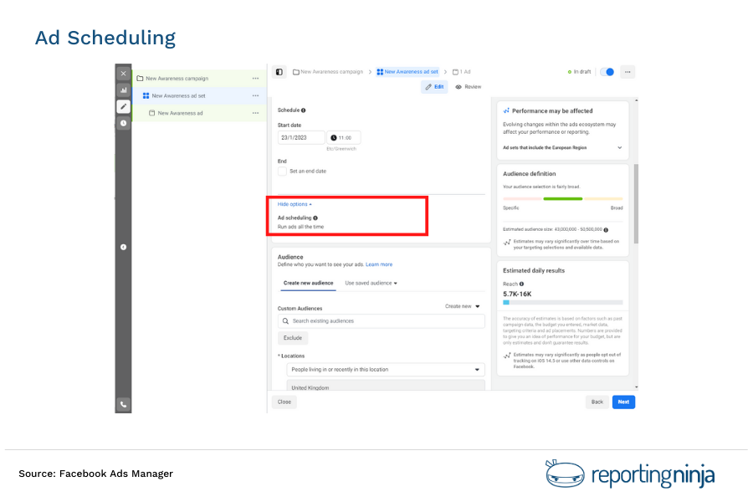Collapse with Hide options link
Screen dimensions: 753x502
coord(295,204)
